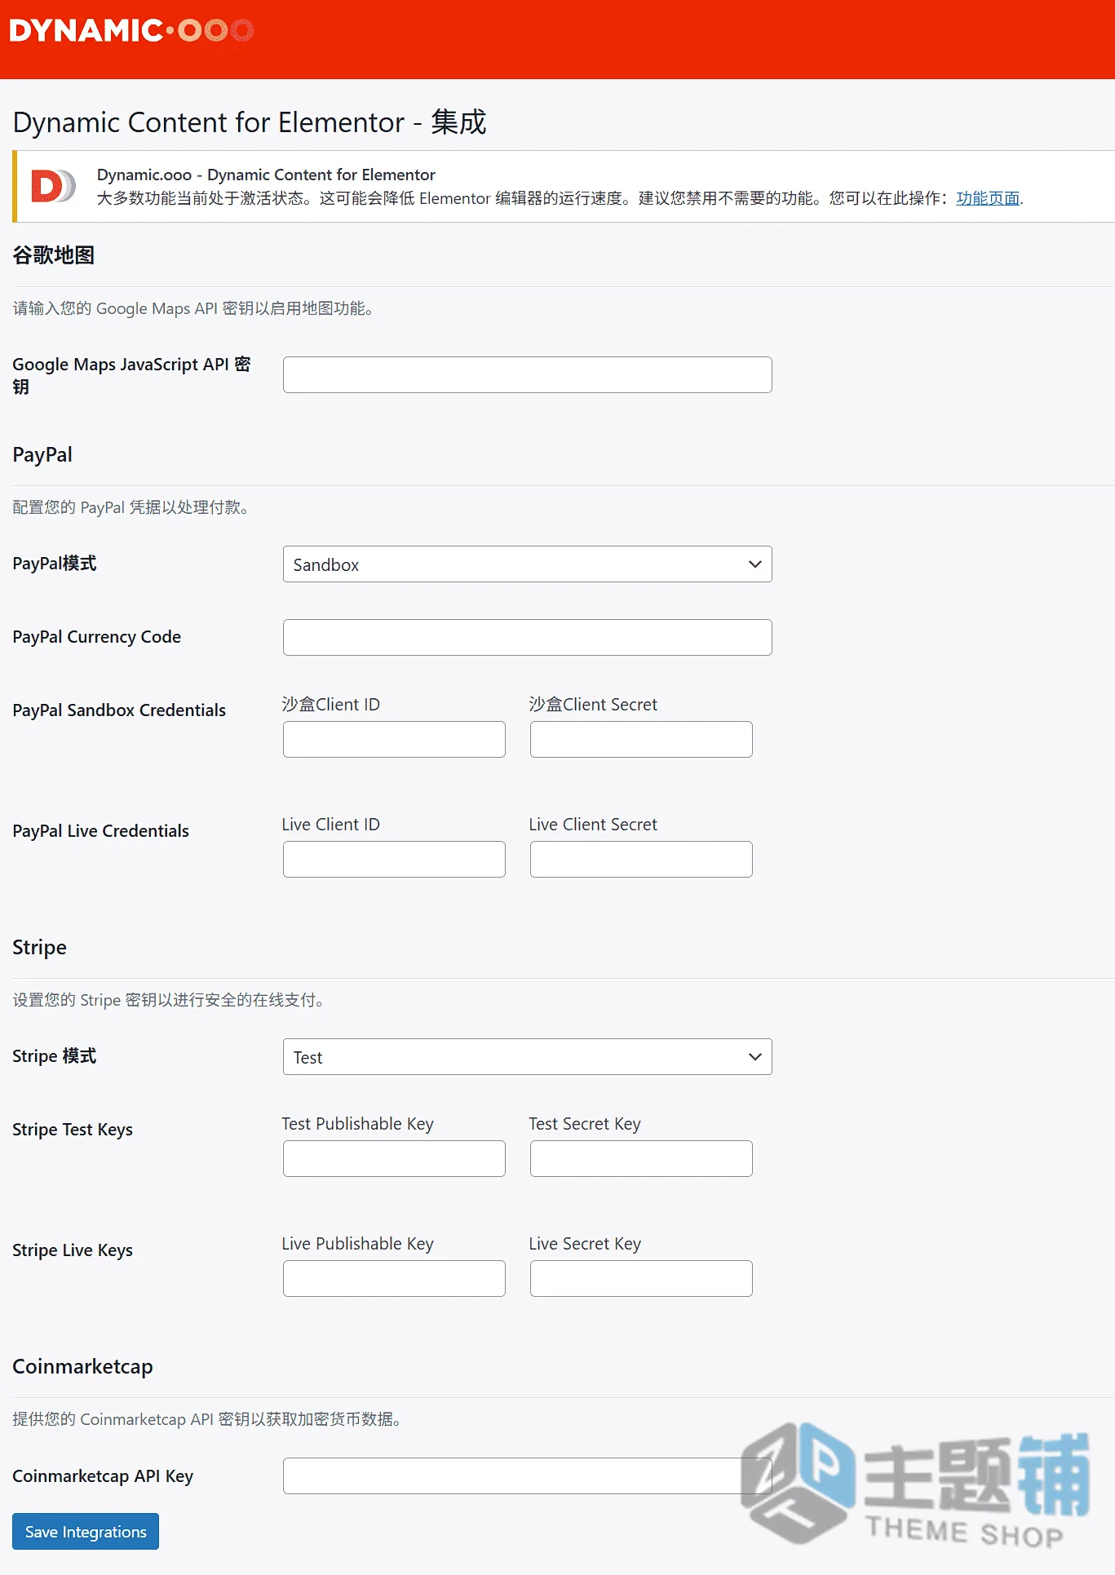Click the page title Dynamic Content for Elementor - 集成
The width and height of the screenshot is (1115, 1575).
[250, 122]
